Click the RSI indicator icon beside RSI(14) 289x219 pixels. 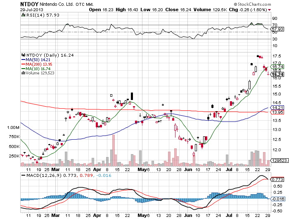(x=23, y=15)
